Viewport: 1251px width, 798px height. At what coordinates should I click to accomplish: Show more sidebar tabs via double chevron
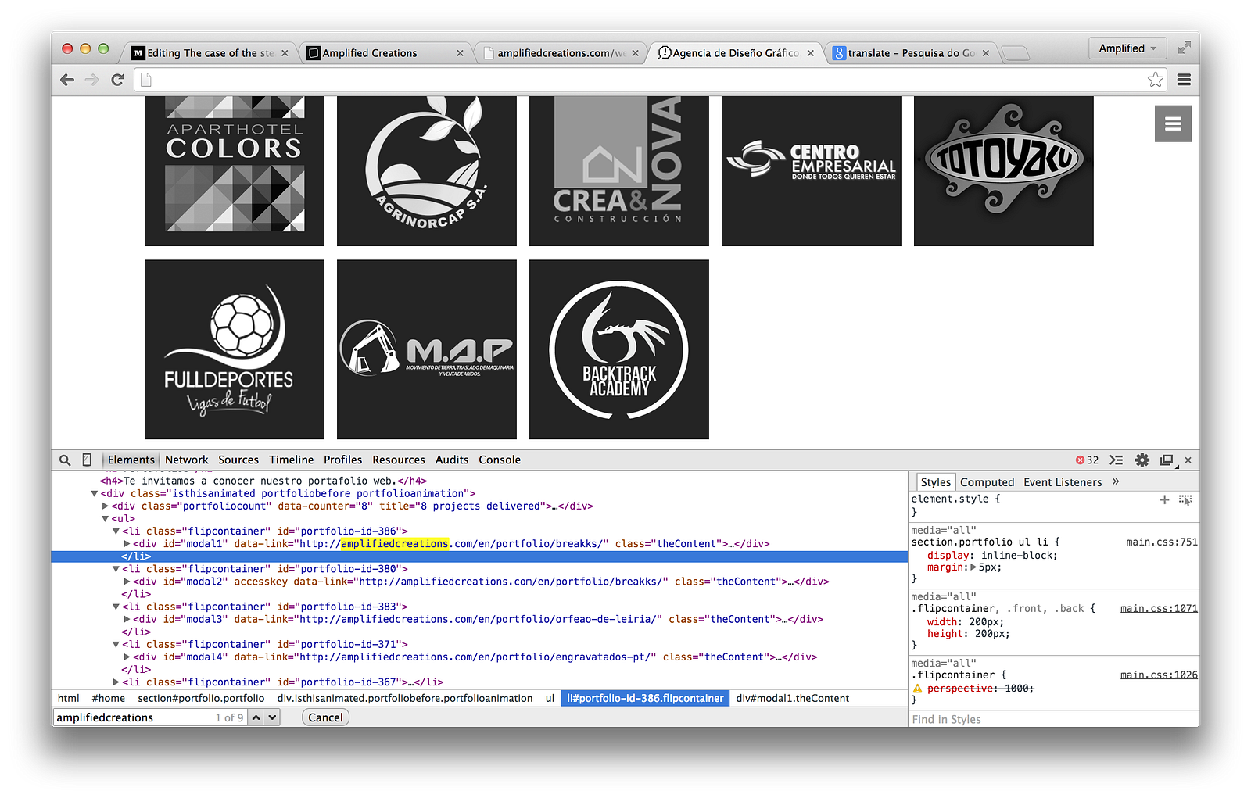(1116, 481)
